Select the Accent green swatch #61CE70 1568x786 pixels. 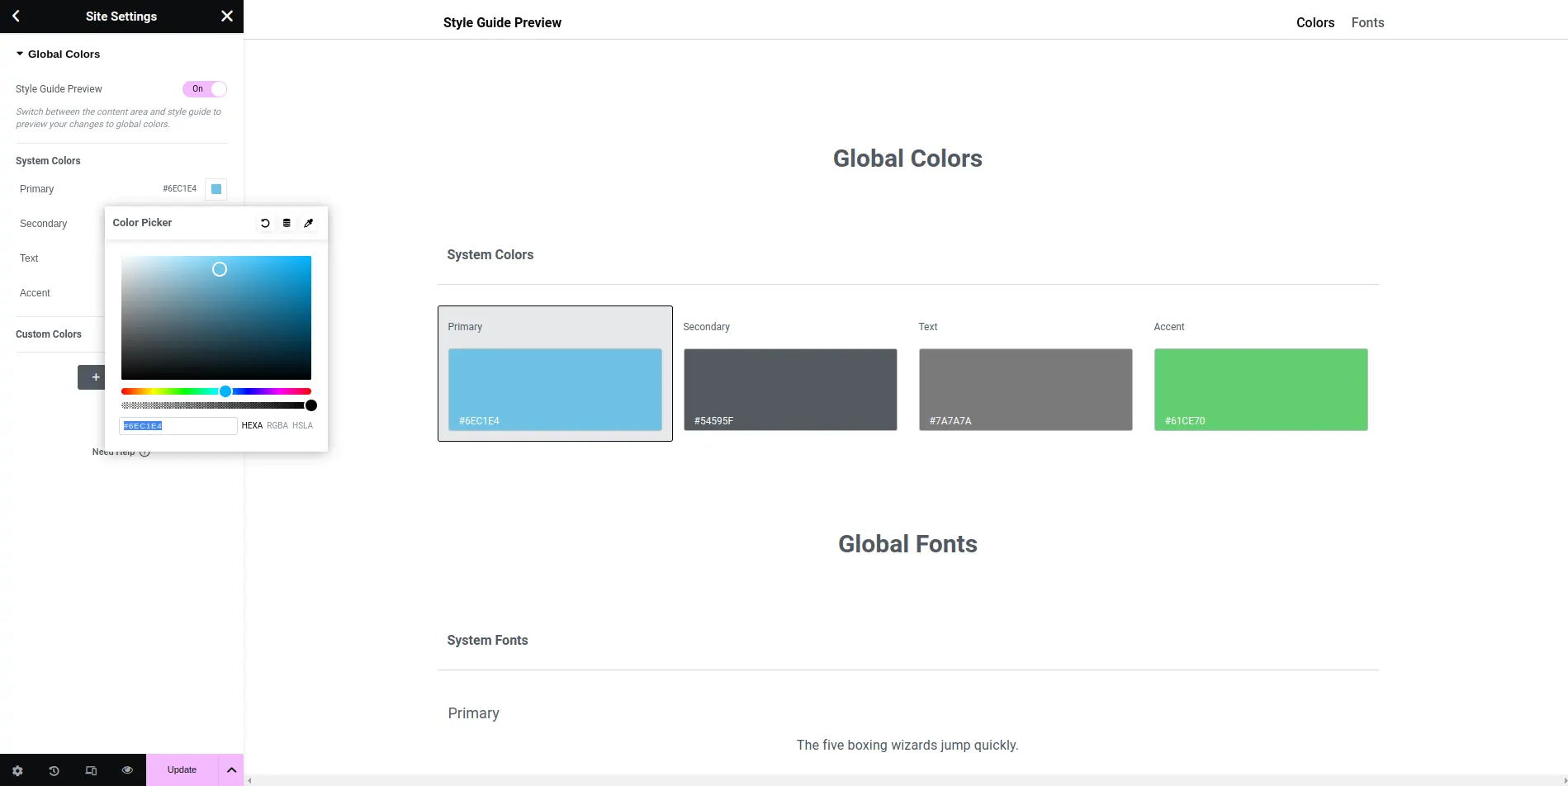coord(1260,390)
